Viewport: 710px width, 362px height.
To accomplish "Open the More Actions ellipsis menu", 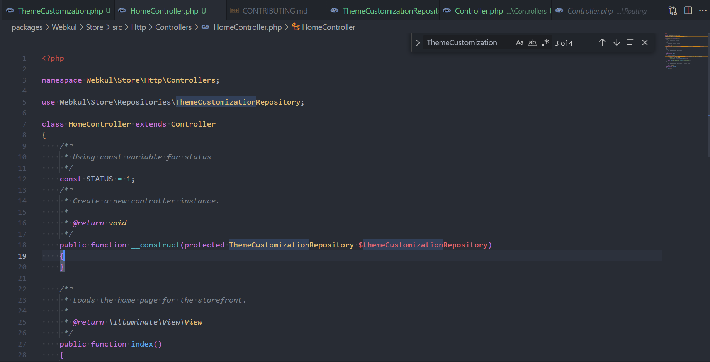I will (x=703, y=10).
